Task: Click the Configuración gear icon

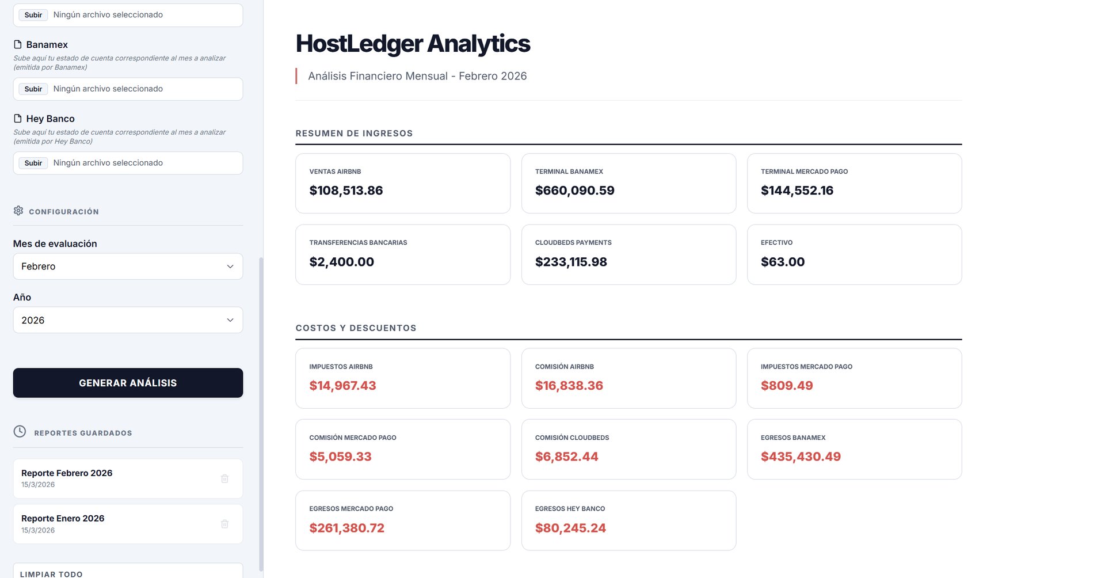Action: coord(18,211)
